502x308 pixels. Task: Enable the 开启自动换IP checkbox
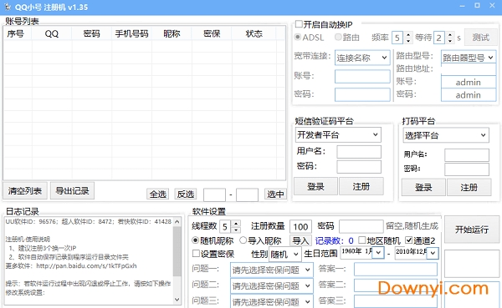click(x=299, y=24)
